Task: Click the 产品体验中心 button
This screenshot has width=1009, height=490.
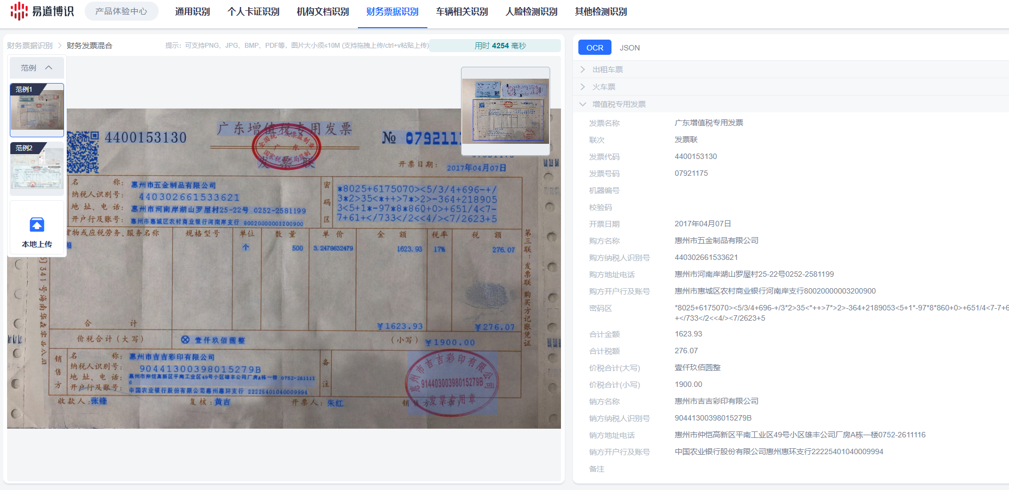Action: coord(121,11)
